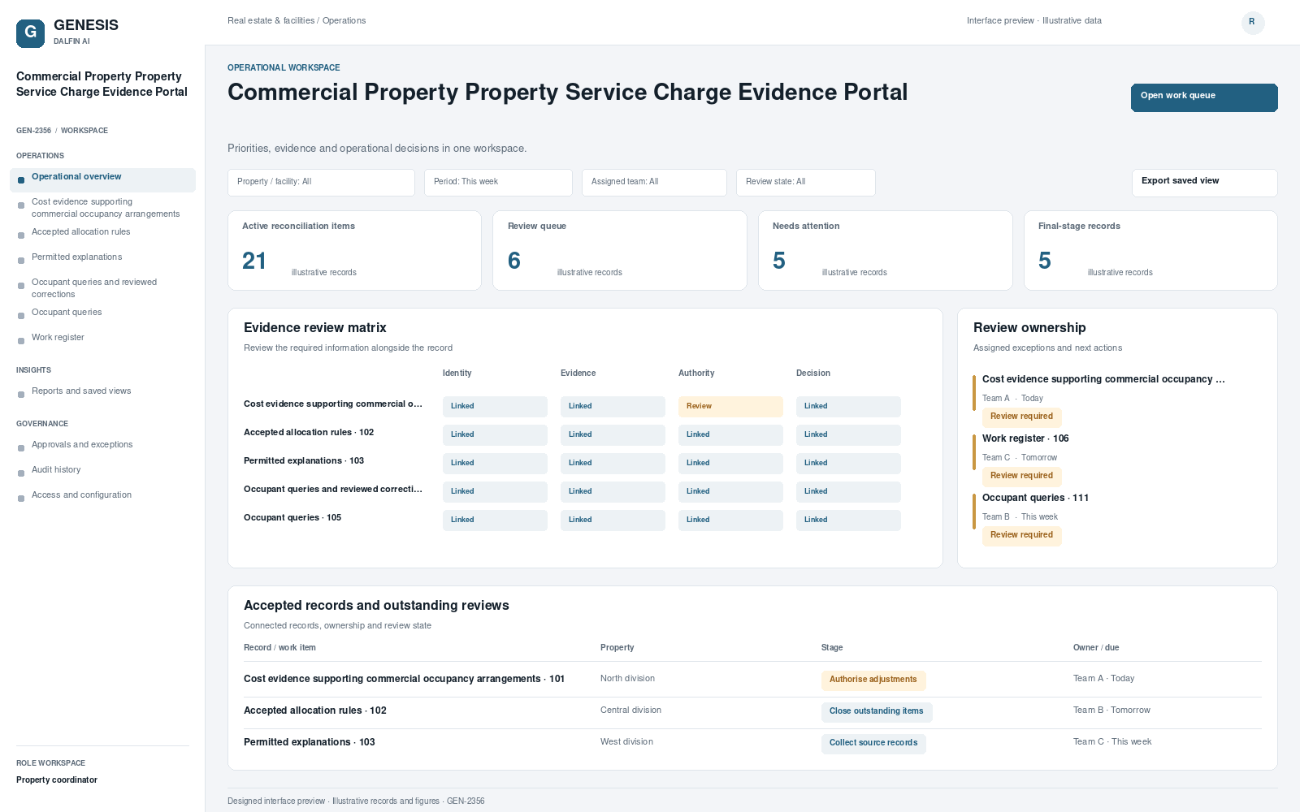Click the Genesis G logo icon
Image resolution: width=1300 pixels, height=812 pixels.
click(30, 33)
